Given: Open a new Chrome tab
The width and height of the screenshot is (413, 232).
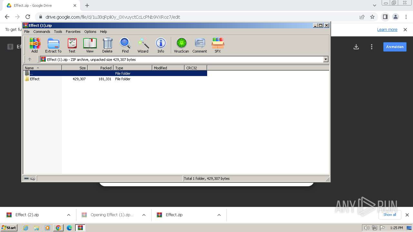Looking at the screenshot, I should [87, 5].
